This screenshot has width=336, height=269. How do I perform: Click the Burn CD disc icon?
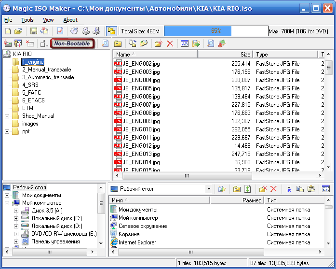click(x=74, y=31)
